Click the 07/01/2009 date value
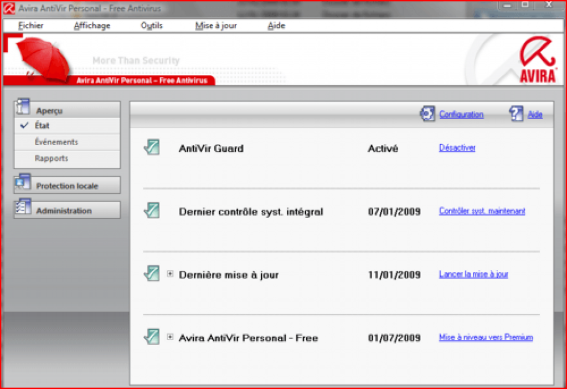Screen dimensions: 567x389 pyautogui.click(x=394, y=212)
